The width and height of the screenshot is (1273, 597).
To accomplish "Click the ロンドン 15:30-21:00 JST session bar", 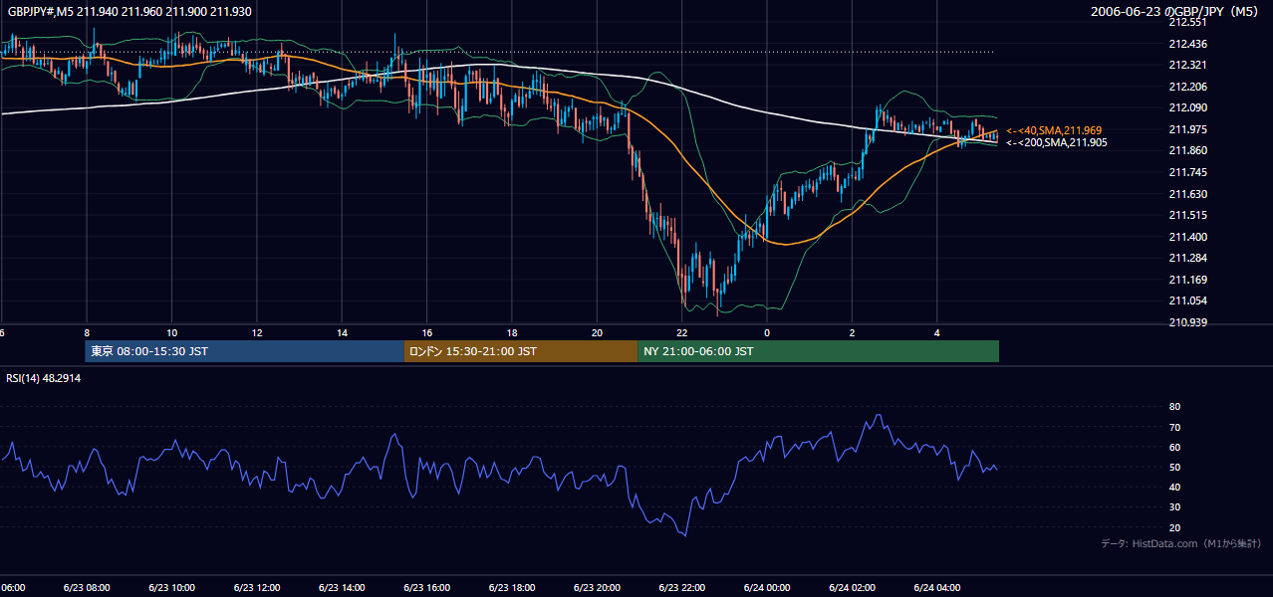I will click(520, 351).
